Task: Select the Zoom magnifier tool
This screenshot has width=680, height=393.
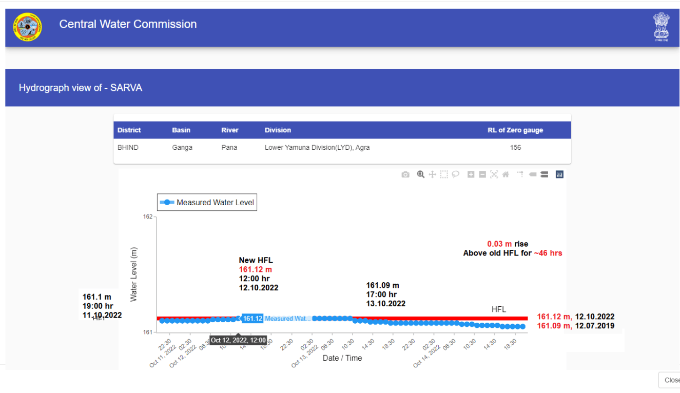Action: coord(421,174)
